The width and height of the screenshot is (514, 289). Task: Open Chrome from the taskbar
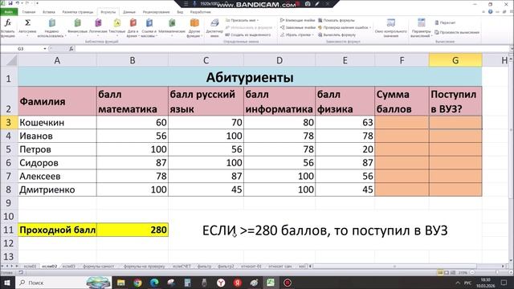[x=137, y=283]
